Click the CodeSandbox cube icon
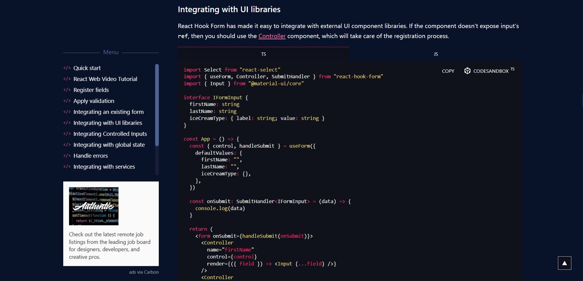 [467, 71]
